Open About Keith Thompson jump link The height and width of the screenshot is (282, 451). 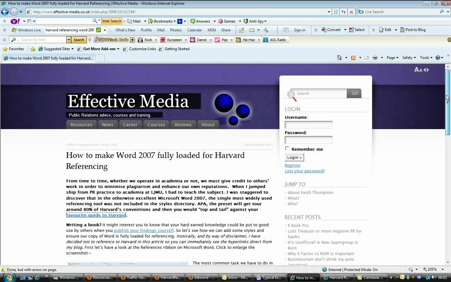310,193
